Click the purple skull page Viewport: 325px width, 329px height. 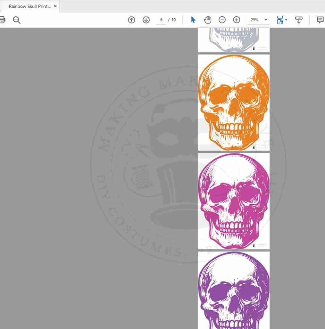pyautogui.click(x=234, y=290)
